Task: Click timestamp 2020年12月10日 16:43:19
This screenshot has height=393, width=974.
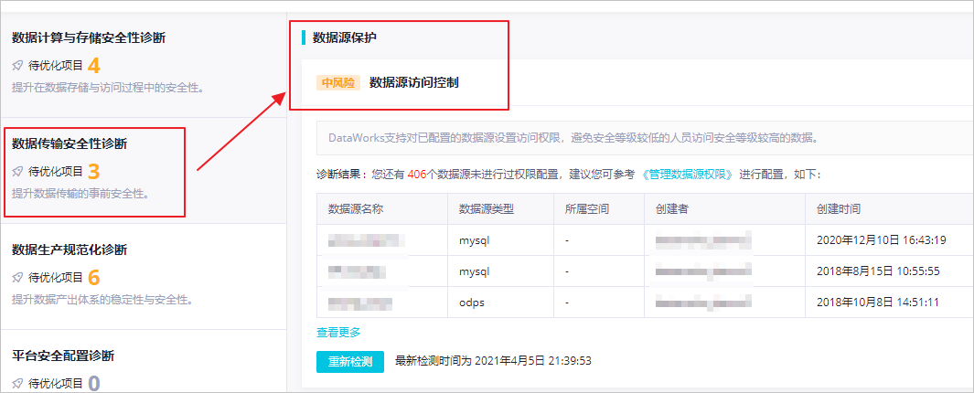Action: click(881, 239)
